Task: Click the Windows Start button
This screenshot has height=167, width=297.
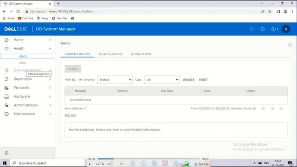Action: point(5,163)
